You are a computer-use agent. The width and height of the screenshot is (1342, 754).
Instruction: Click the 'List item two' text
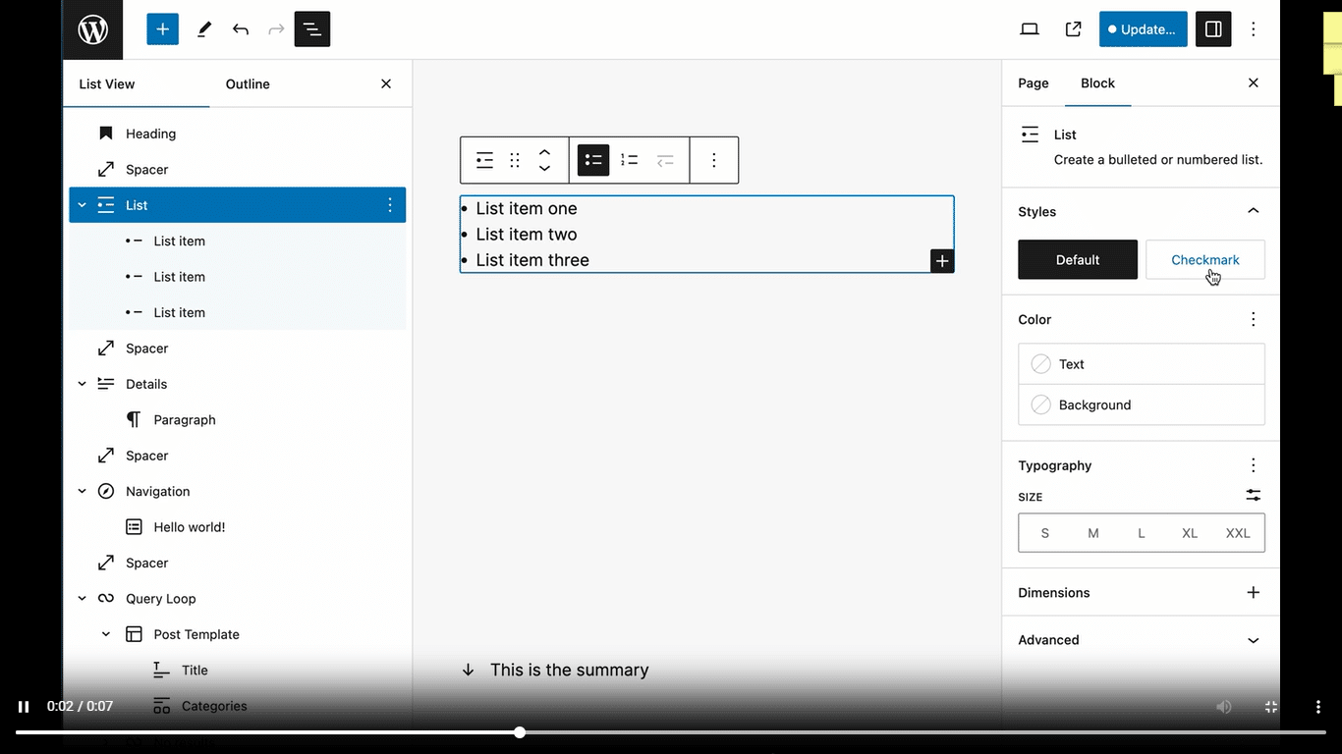pyautogui.click(x=527, y=235)
